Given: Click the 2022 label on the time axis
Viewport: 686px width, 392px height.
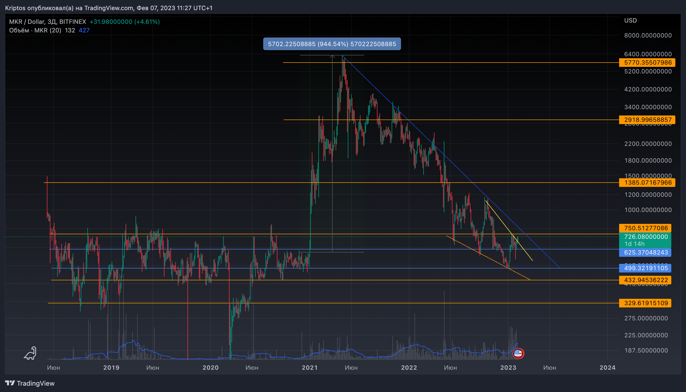Looking at the screenshot, I should [409, 367].
